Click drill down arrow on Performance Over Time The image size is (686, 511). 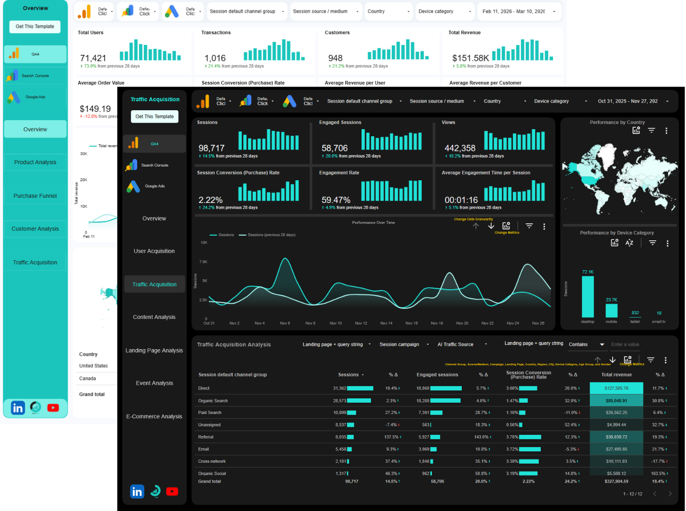(x=491, y=226)
